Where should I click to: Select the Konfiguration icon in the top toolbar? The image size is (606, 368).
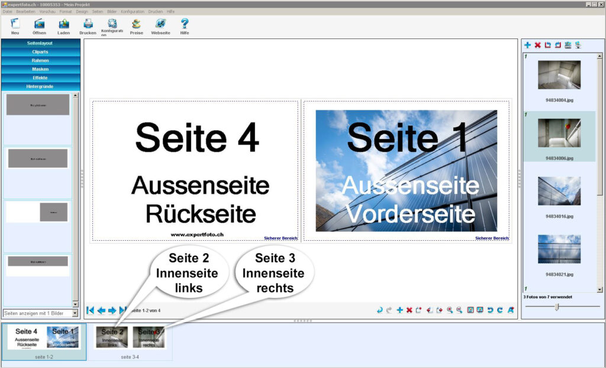click(112, 25)
